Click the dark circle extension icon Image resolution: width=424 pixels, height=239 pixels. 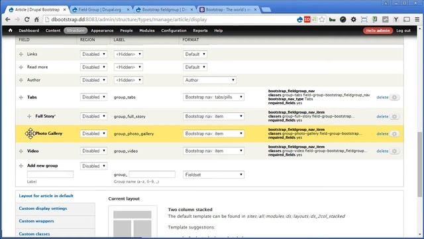(343, 19)
